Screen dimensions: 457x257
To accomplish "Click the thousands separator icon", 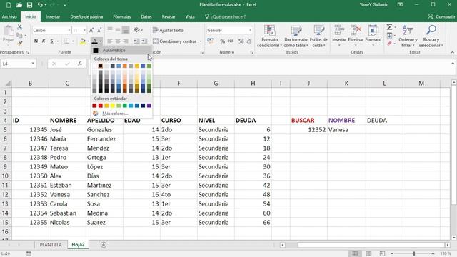I will tap(230, 41).
